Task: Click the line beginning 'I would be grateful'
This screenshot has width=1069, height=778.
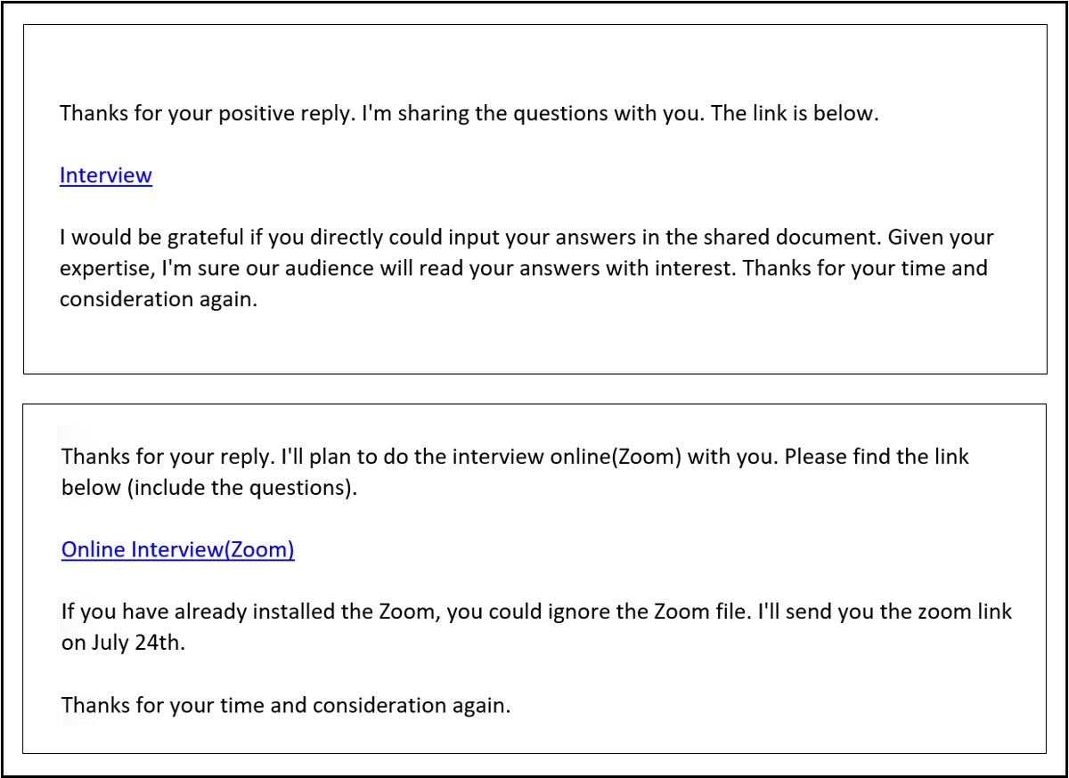Action: click(x=526, y=238)
